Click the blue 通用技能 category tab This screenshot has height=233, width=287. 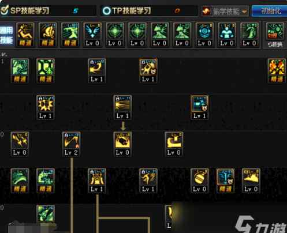pyautogui.click(x=7, y=35)
